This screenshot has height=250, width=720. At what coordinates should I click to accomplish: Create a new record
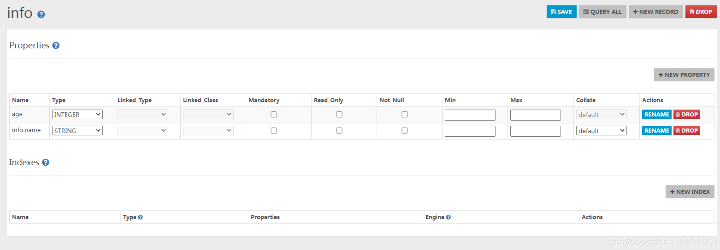(655, 12)
